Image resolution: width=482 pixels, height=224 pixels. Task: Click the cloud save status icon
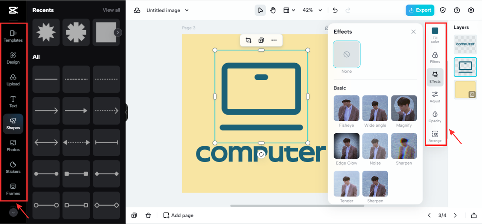coord(137,10)
